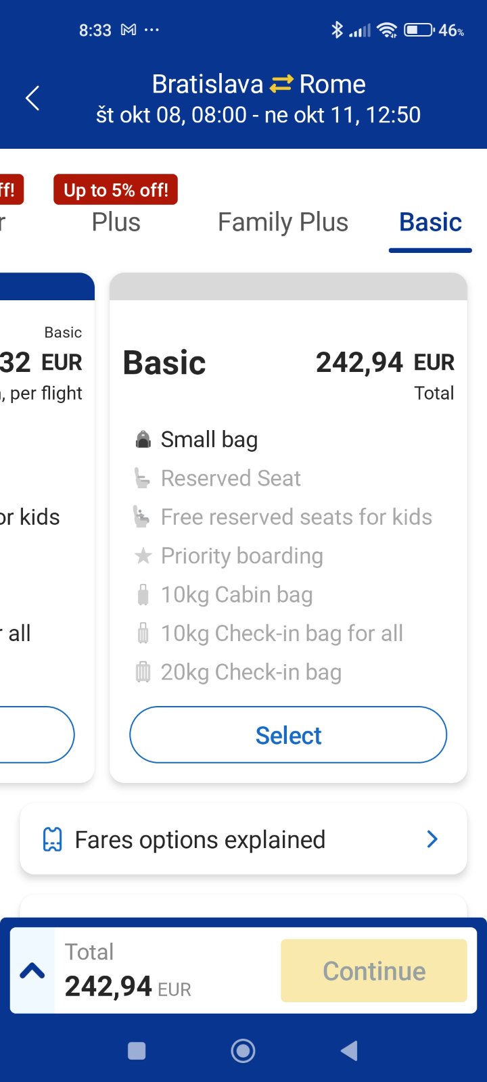Tap Android home navigation button
487x1082 pixels.
click(243, 1050)
